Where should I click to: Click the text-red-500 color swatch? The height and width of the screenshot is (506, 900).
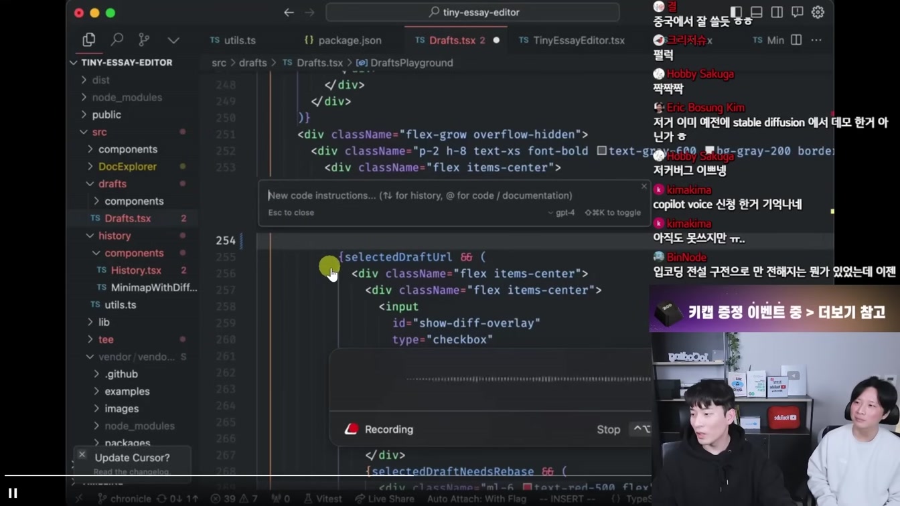(x=528, y=487)
